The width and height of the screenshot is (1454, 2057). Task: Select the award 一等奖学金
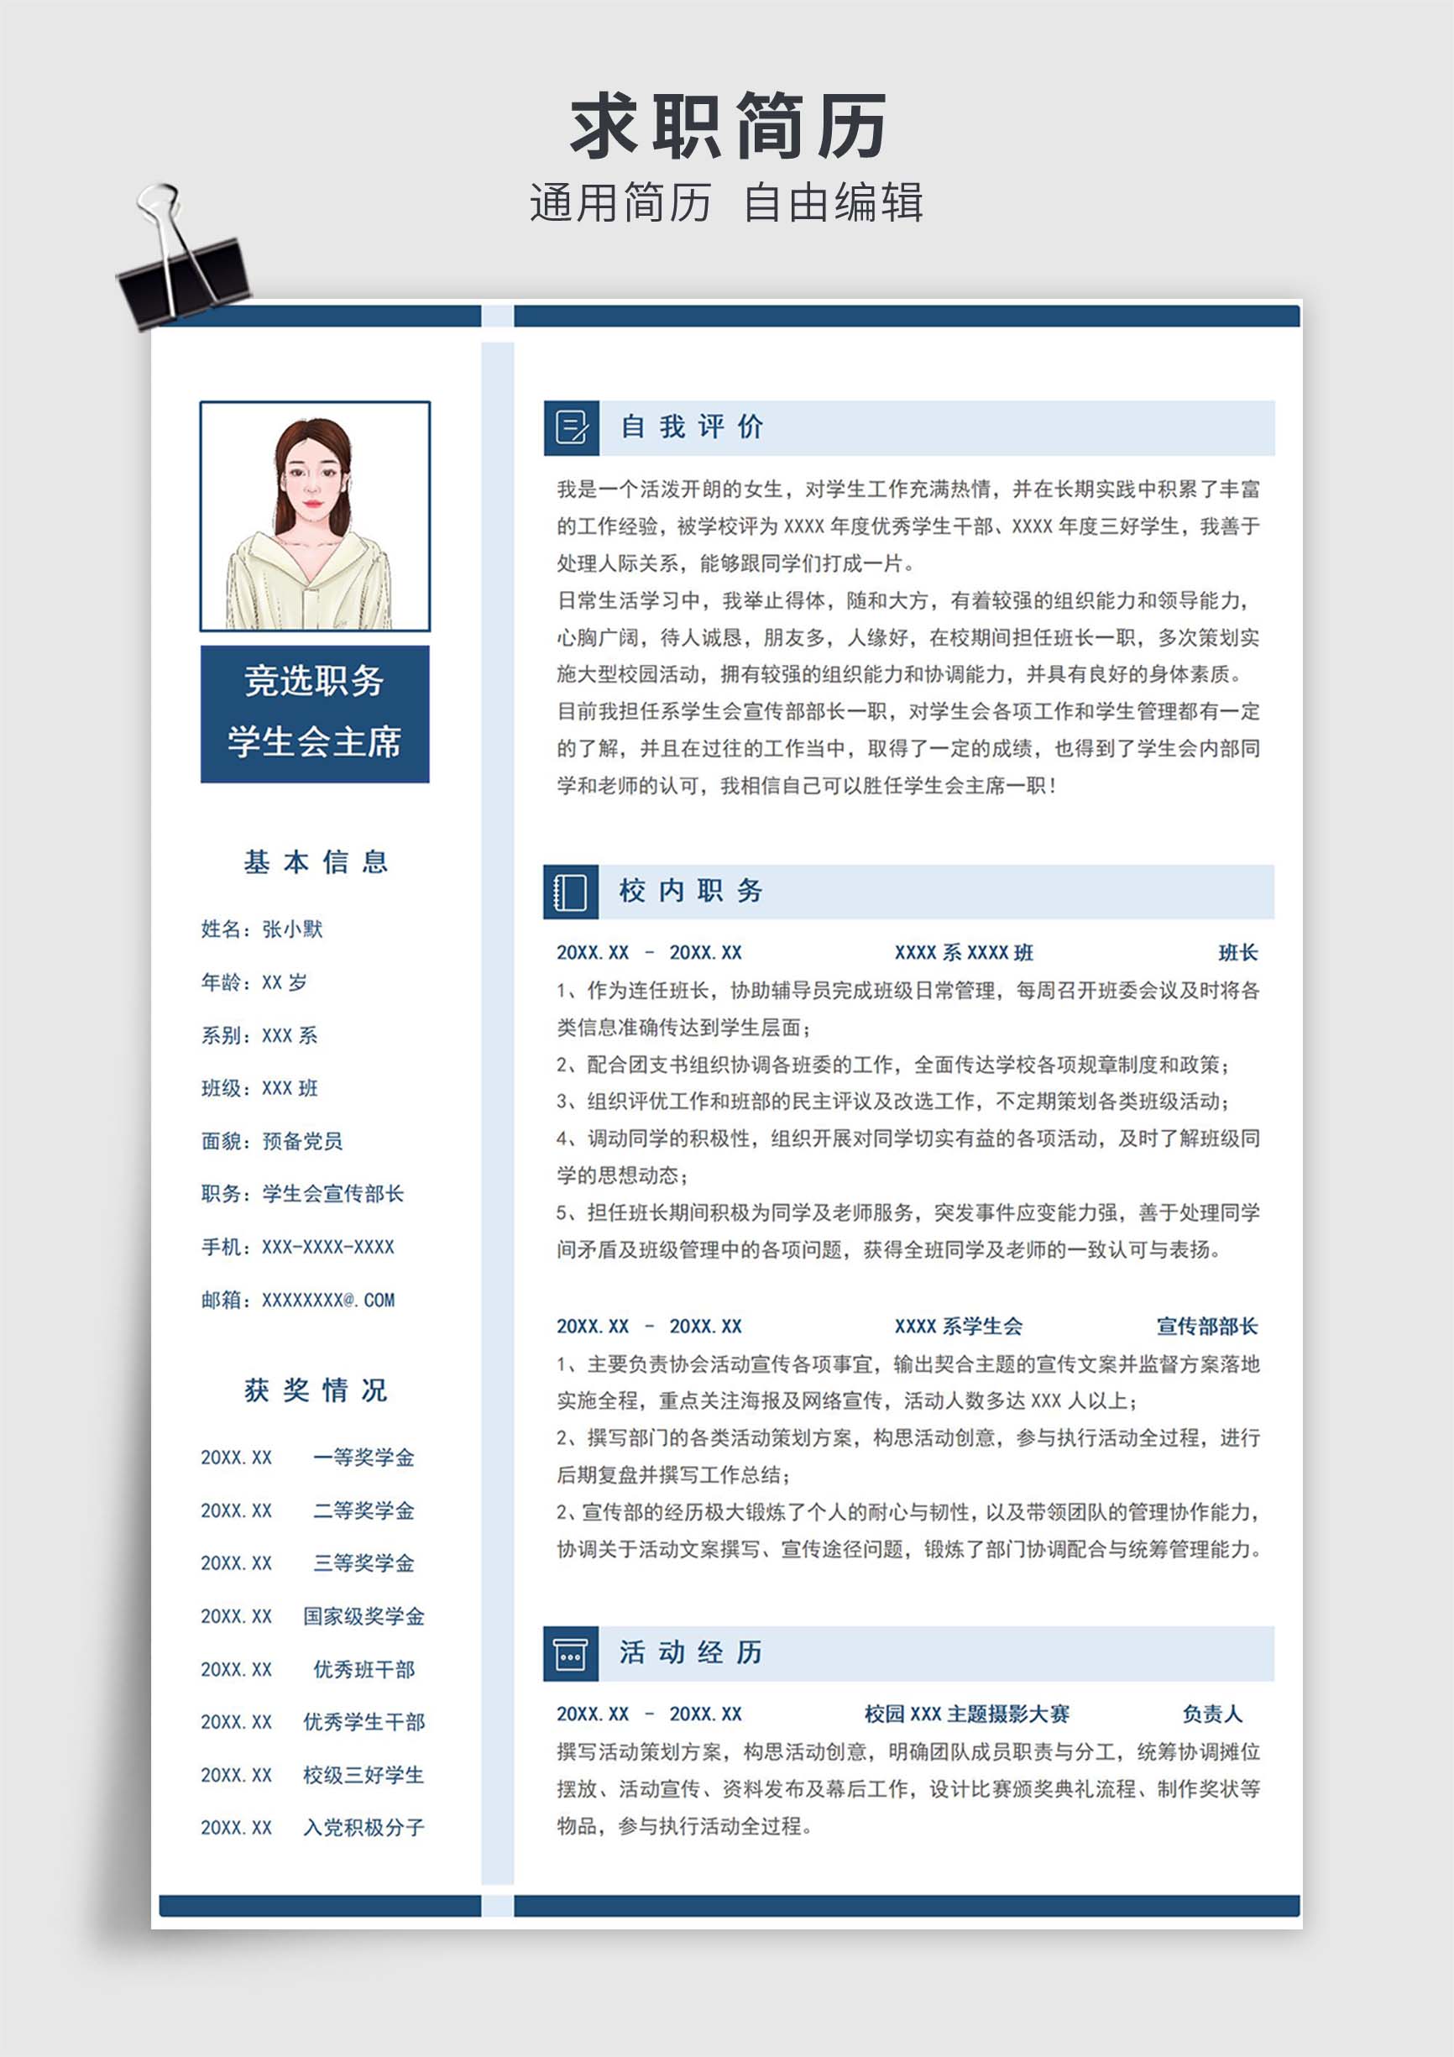(363, 1458)
